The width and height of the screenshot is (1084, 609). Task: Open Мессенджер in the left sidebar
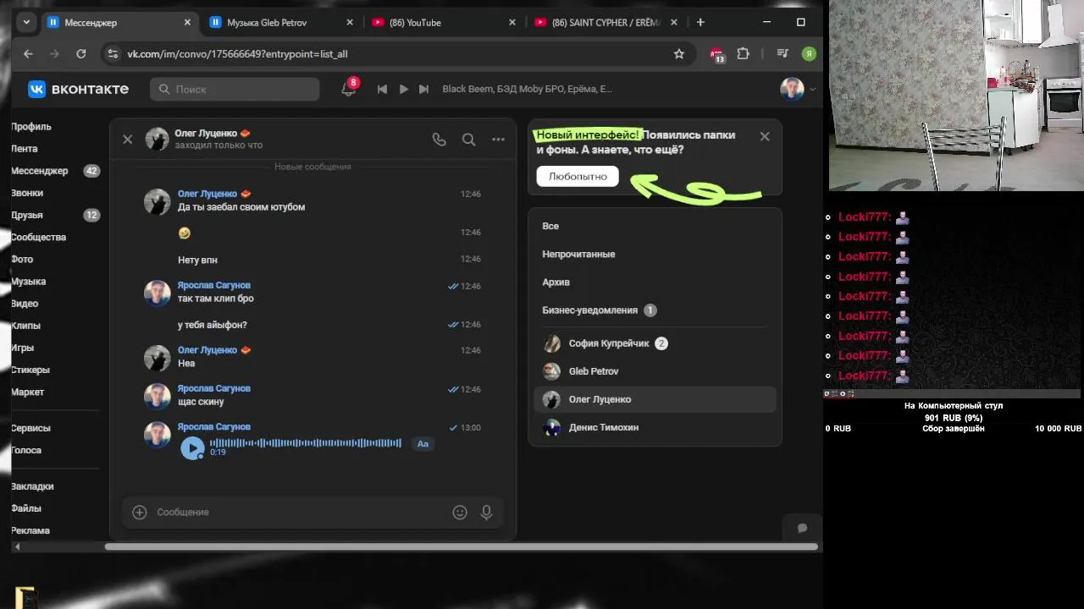coord(40,171)
